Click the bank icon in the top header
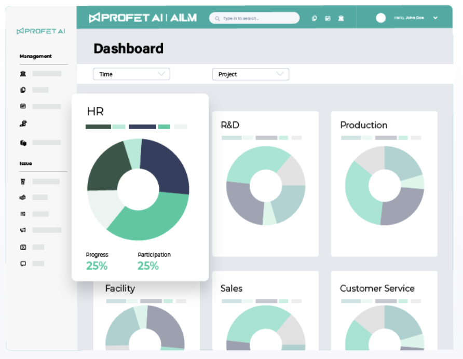This screenshot has height=359, width=463. pos(341,18)
